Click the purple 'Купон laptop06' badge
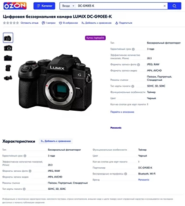Screen dimensions: 185x206 click(x=95, y=38)
